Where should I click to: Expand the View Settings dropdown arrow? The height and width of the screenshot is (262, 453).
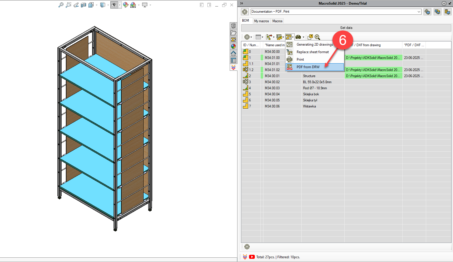[150, 5]
